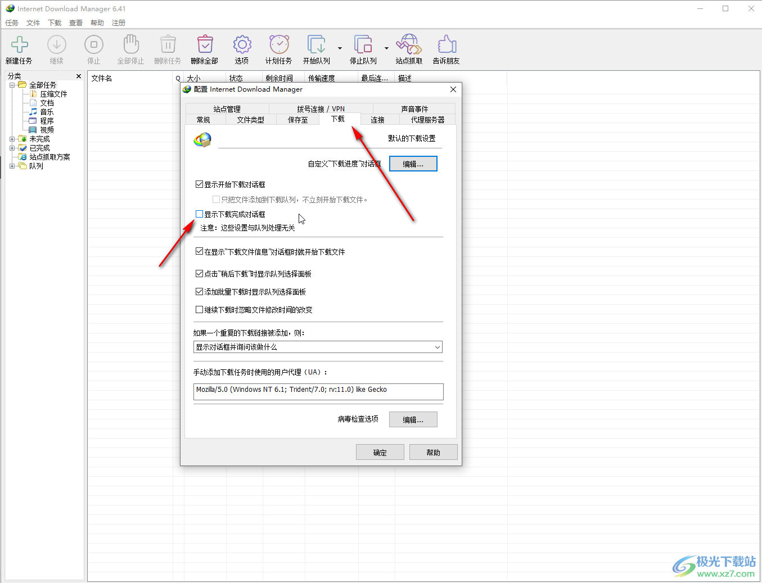
Task: Click the greyed 只把文件添加到下载队列 checkbox
Action: click(x=216, y=199)
